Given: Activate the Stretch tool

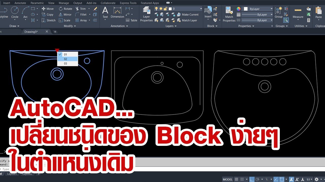Looking at the screenshot, I should [x=48, y=20].
